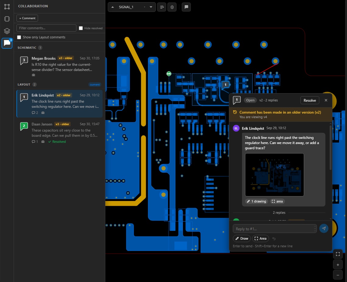Screen dimensions: 347x282
Task: Enable the Hide resolved checkbox
Action: pyautogui.click(x=81, y=28)
